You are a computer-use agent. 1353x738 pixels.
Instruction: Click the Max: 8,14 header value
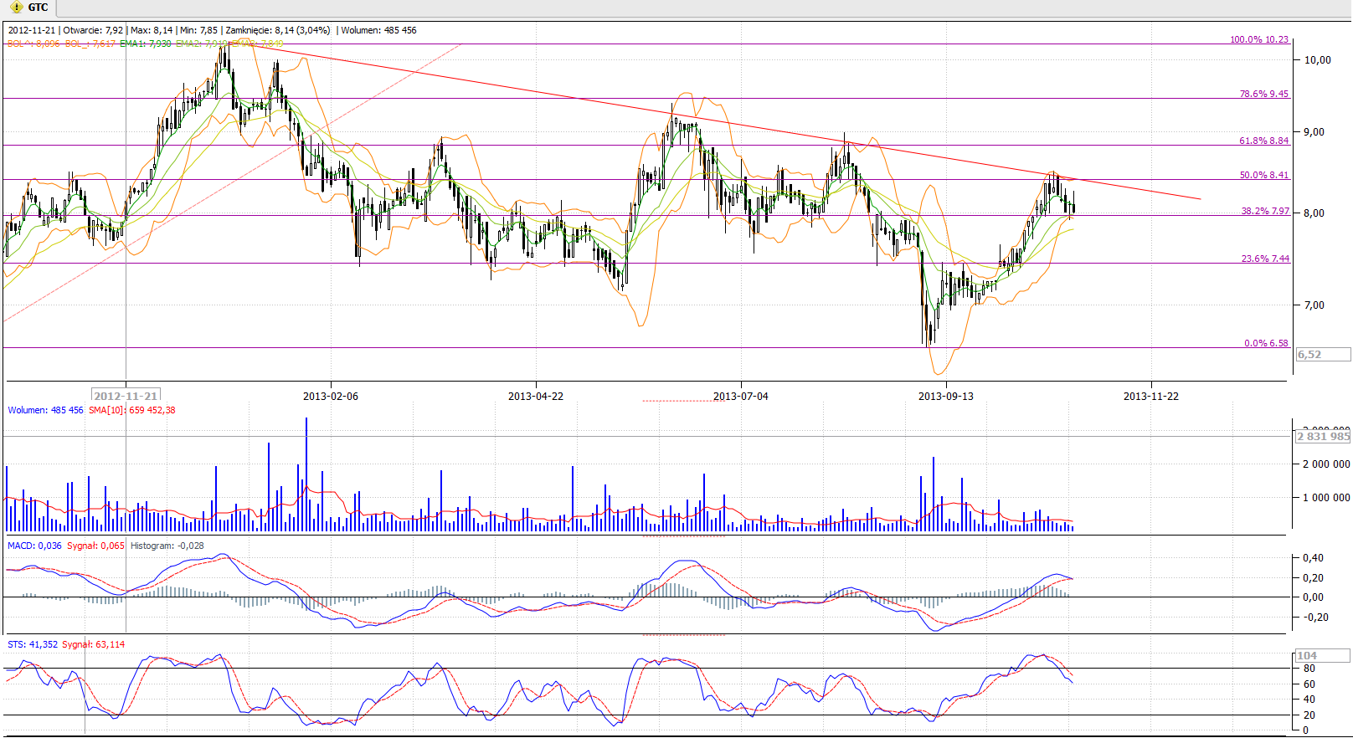[152, 30]
